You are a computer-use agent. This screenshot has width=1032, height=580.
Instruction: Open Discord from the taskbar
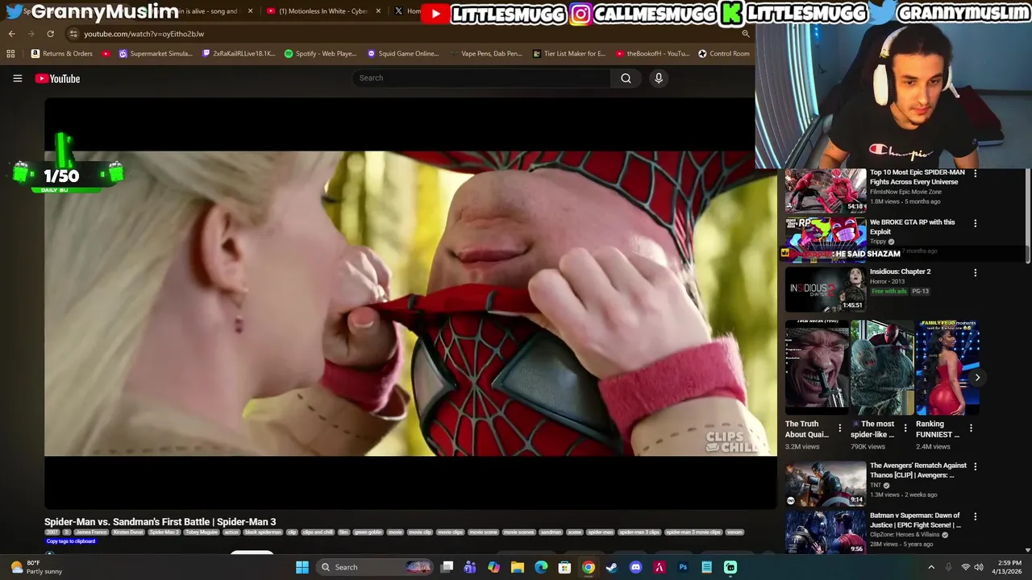(x=635, y=567)
